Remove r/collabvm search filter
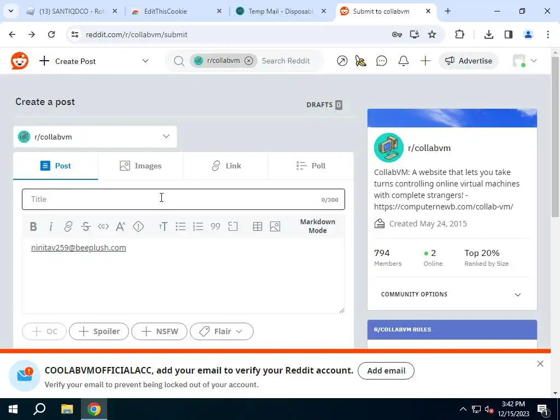 (249, 61)
